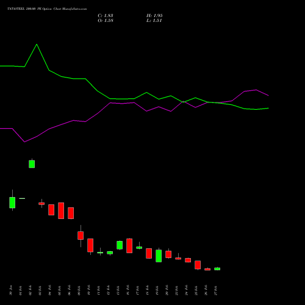Click the '24 Feb' date label
This screenshot has height=305, width=305.
point(187,290)
